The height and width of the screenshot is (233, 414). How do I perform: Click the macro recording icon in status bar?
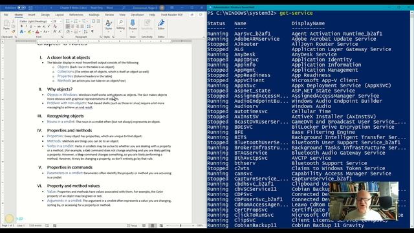pos(54,226)
